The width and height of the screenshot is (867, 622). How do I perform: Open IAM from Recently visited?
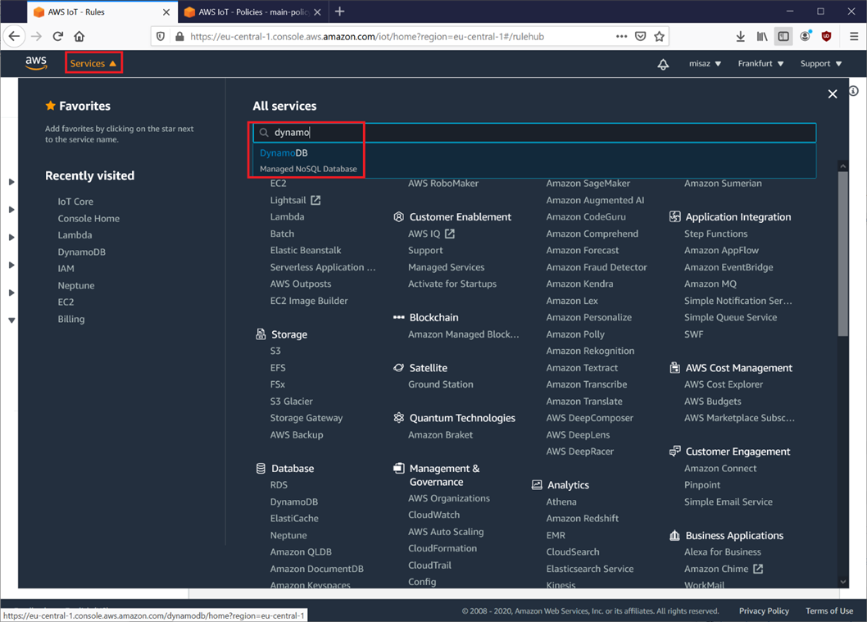66,269
